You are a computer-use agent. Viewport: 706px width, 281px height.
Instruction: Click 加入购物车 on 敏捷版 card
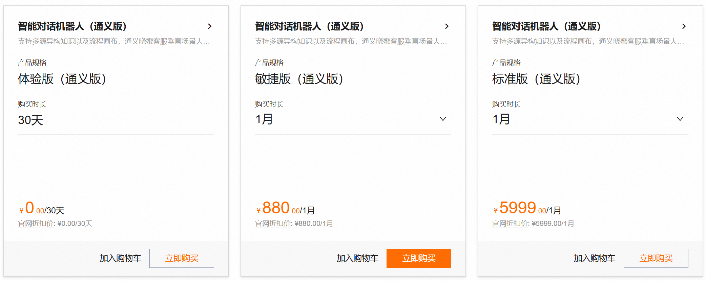357,258
